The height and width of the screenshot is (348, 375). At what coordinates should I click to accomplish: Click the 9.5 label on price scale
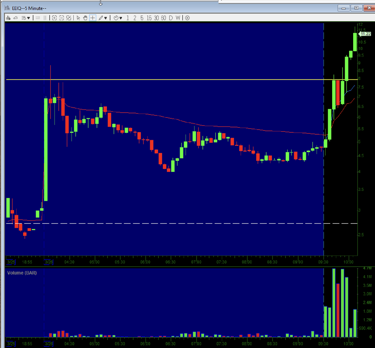click(361, 55)
